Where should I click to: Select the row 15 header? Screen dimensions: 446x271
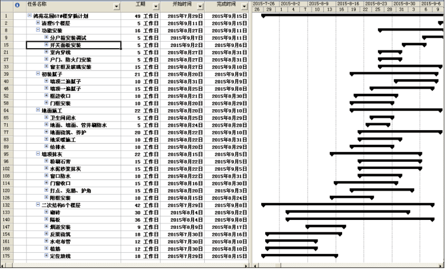tap(6, 45)
